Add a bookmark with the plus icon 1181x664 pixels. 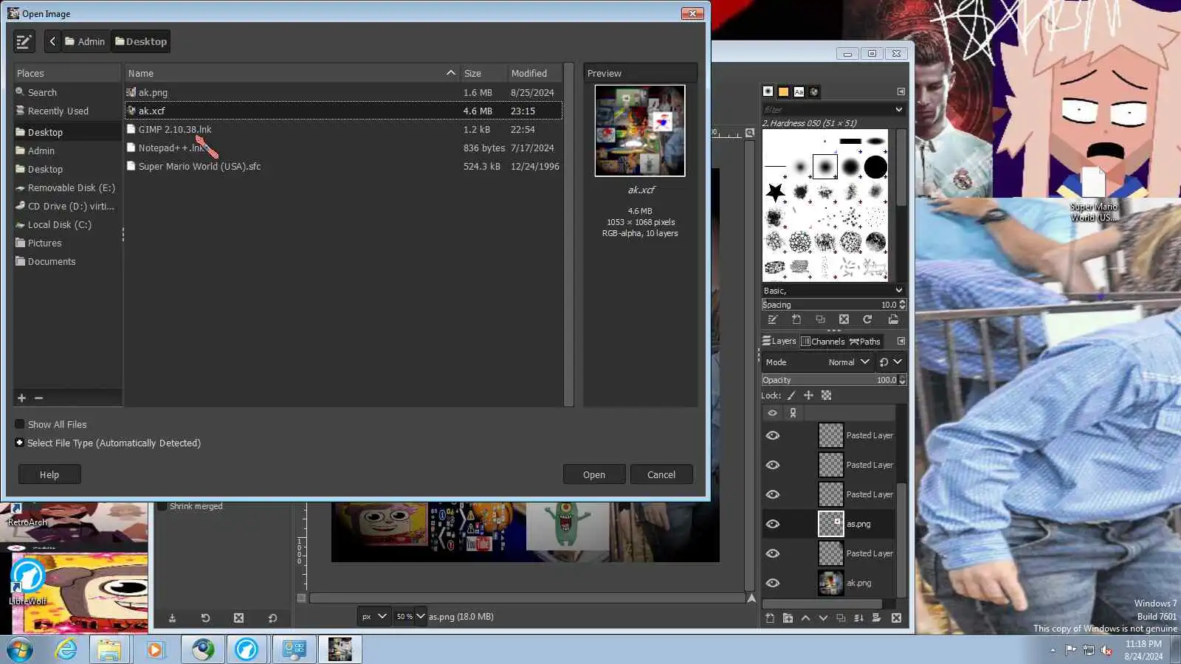[21, 398]
